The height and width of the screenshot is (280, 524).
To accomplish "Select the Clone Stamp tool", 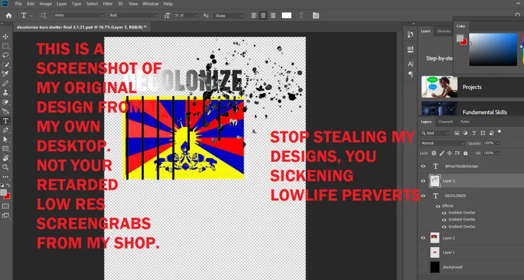I will tap(6, 93).
